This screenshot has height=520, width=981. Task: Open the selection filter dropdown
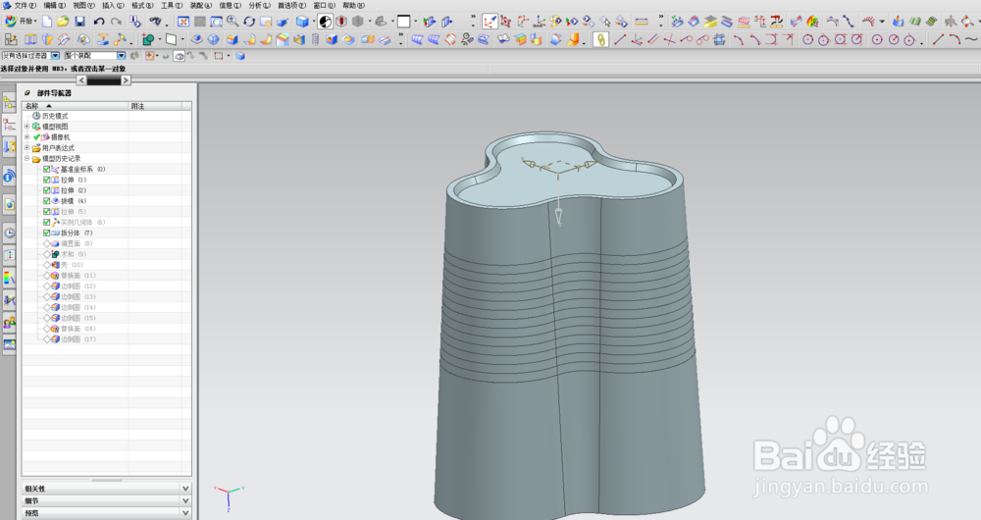click(x=55, y=56)
